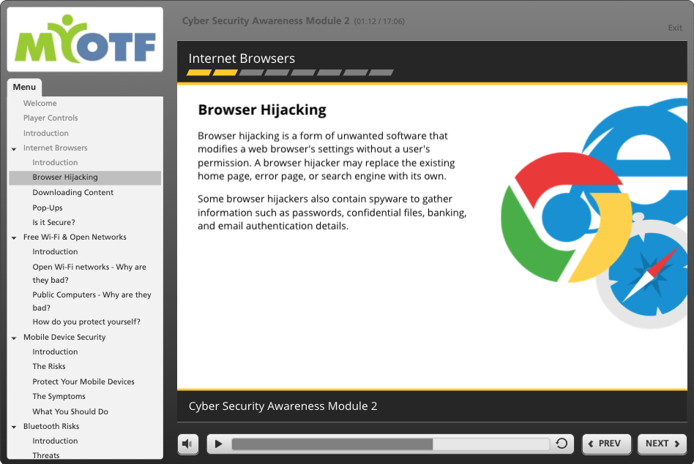Open The Risks lesson

point(49,366)
